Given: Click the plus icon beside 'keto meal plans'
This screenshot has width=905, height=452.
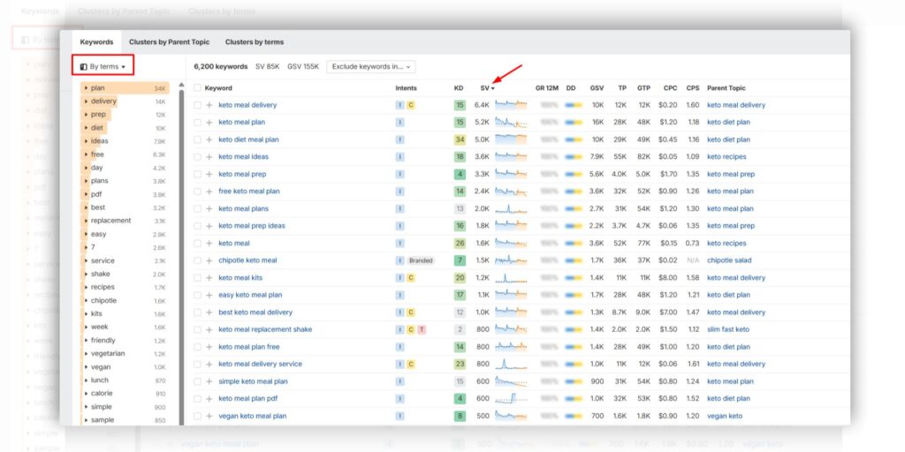Looking at the screenshot, I should (x=209, y=208).
